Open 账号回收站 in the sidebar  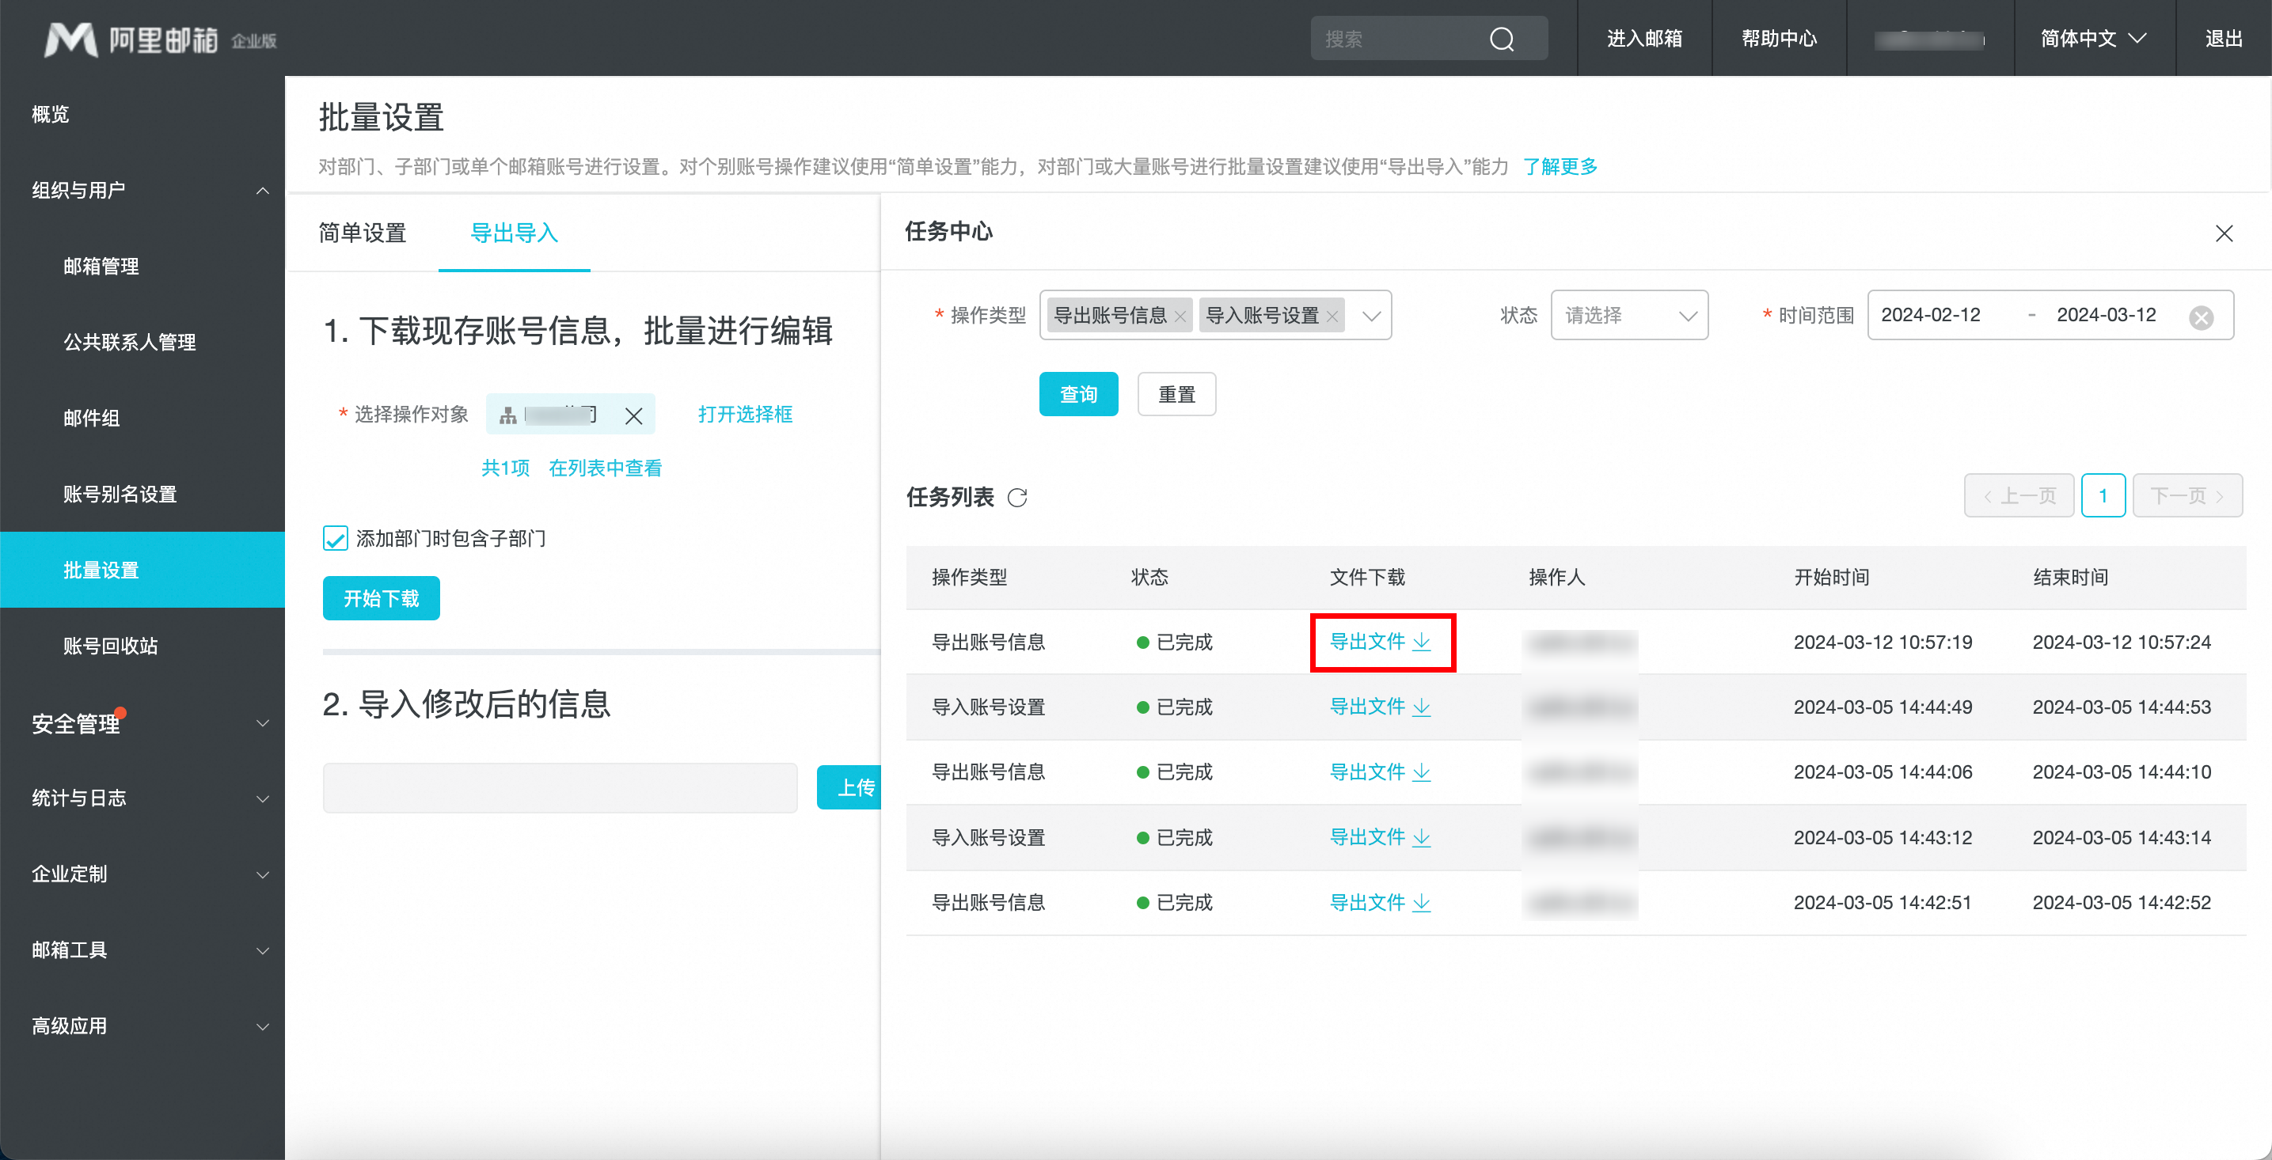(110, 646)
